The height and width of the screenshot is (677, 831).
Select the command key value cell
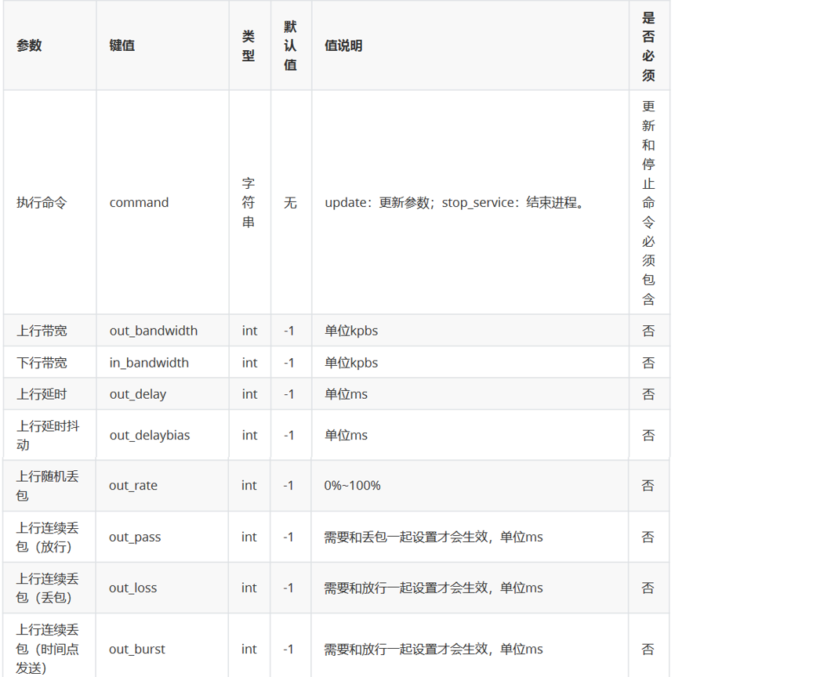pyautogui.click(x=139, y=202)
